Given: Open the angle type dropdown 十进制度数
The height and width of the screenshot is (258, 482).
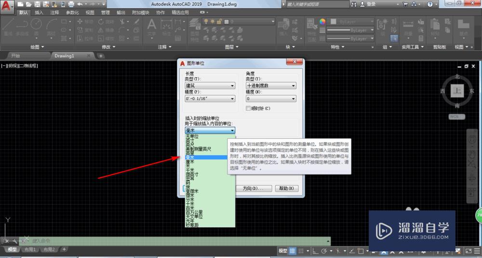Looking at the screenshot, I should click(271, 86).
